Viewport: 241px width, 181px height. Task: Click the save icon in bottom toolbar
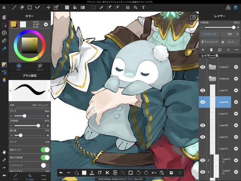tap(92, 173)
